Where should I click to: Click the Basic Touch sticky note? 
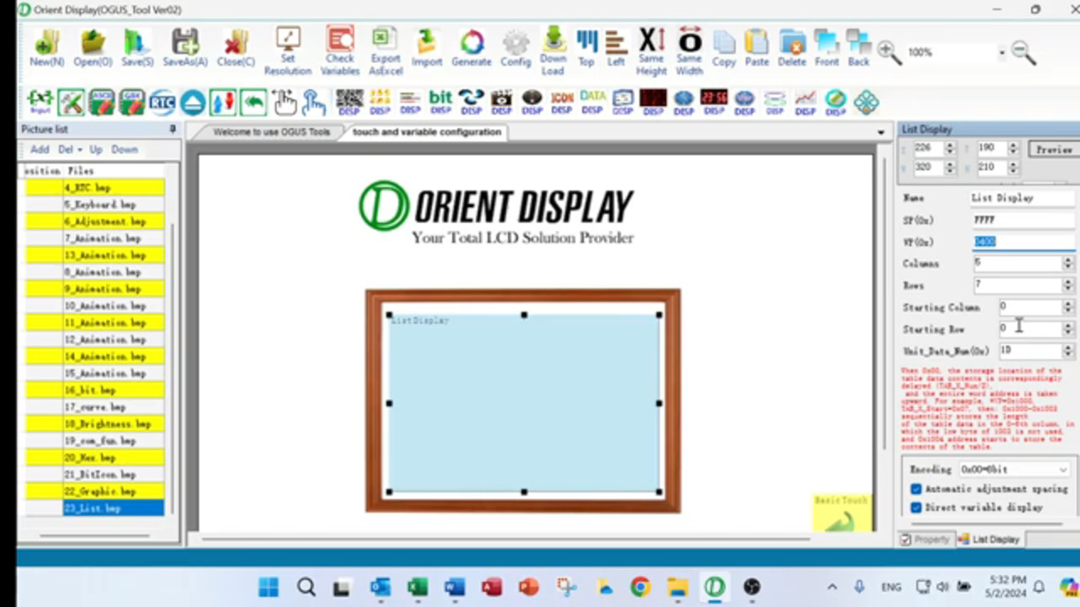click(840, 513)
